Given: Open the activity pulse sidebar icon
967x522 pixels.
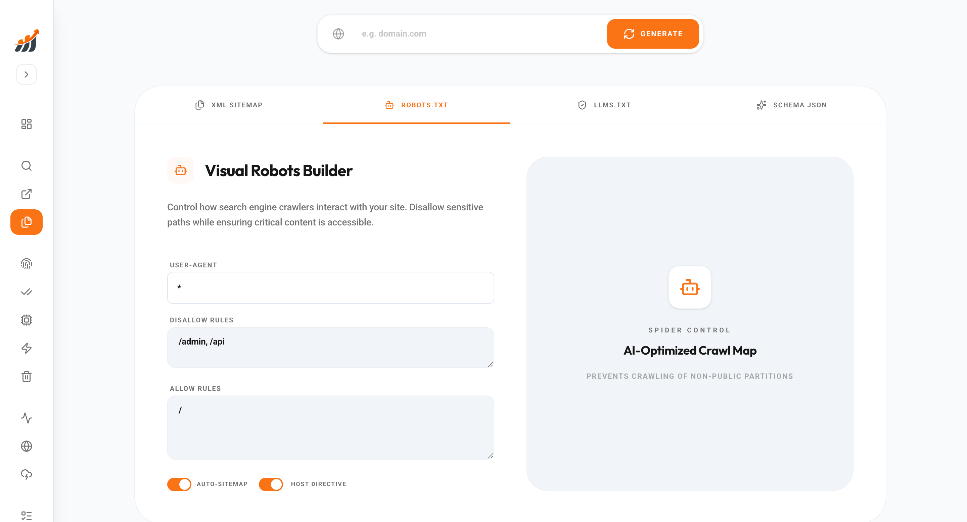Looking at the screenshot, I should pyautogui.click(x=26, y=418).
